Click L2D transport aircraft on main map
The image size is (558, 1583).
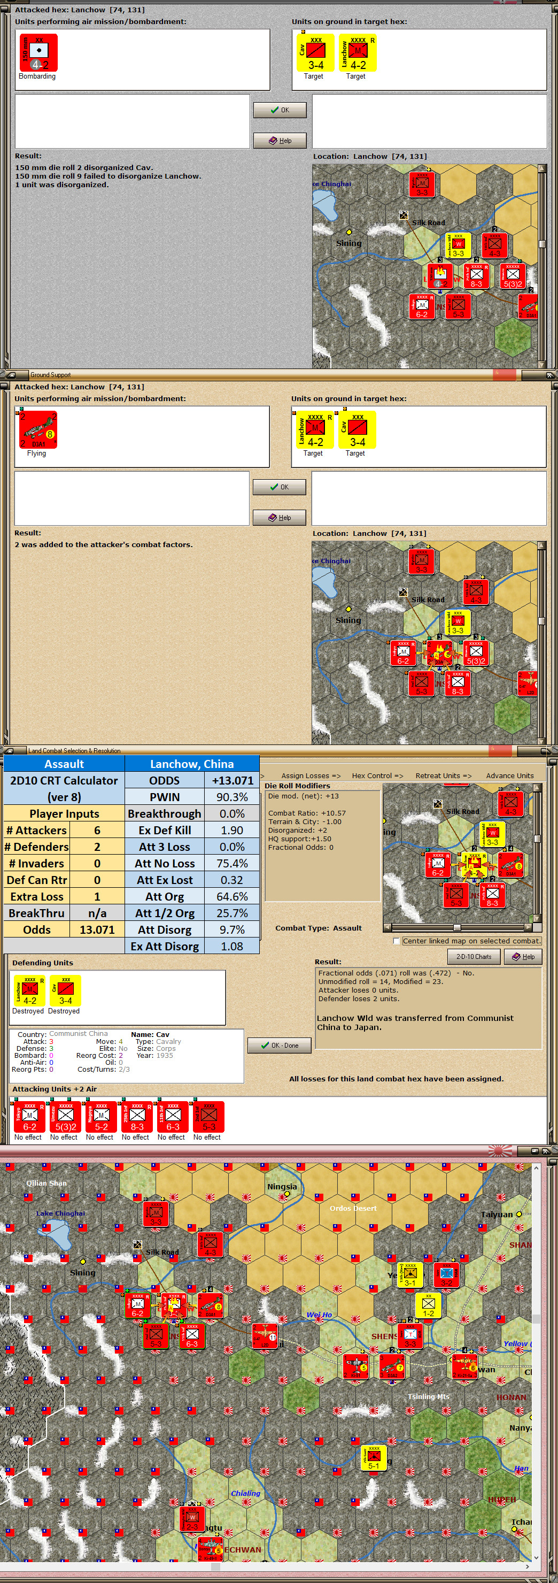click(x=265, y=1335)
